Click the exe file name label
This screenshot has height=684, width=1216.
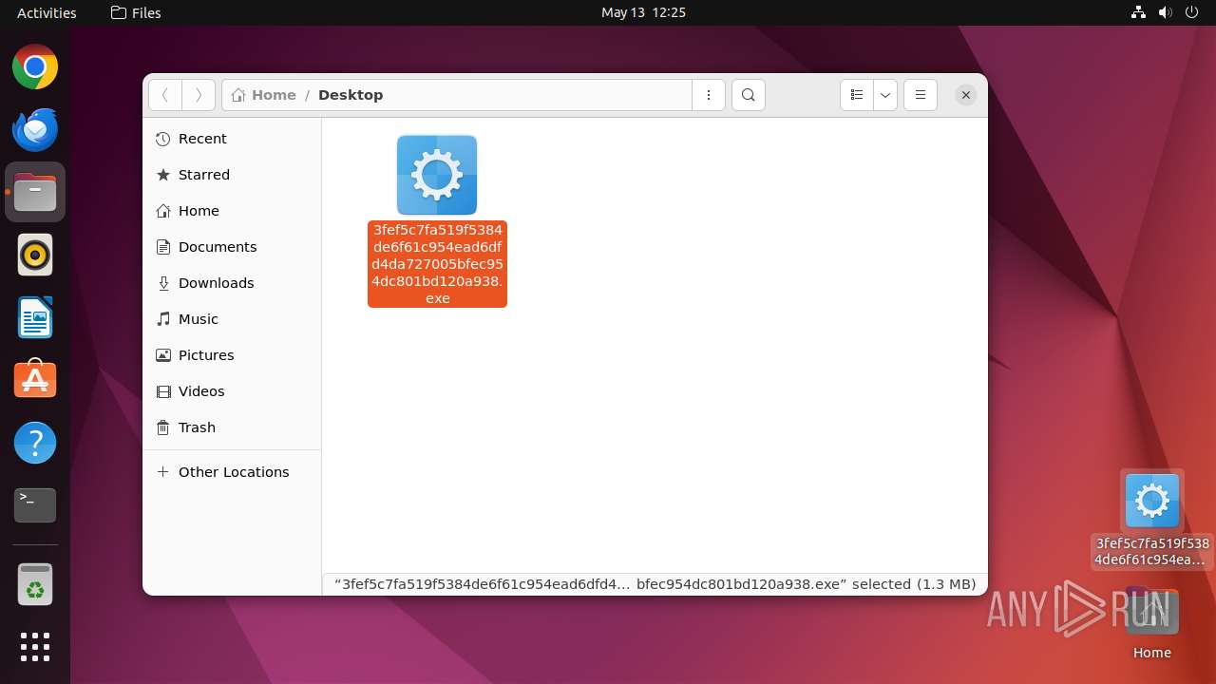[437, 264]
